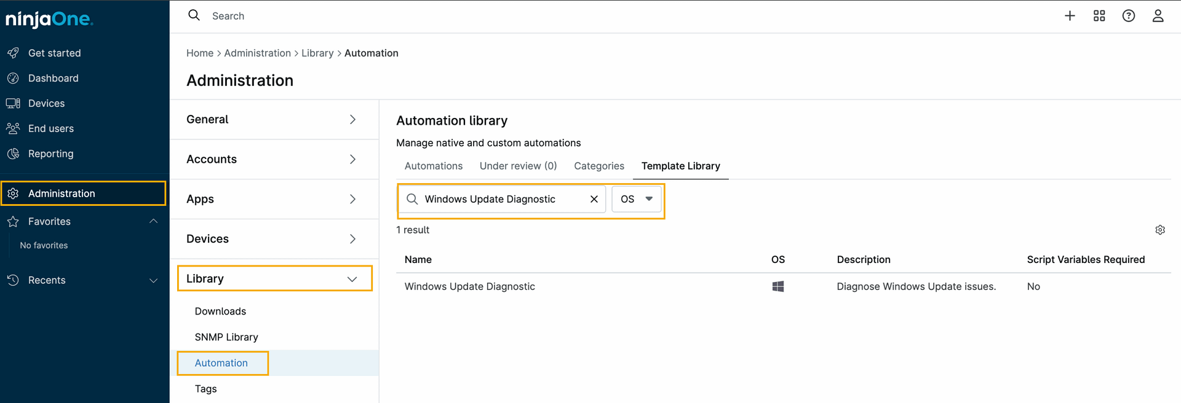Viewport: 1181px width, 403px height.
Task: Collapse the Favorites section
Action: (153, 221)
